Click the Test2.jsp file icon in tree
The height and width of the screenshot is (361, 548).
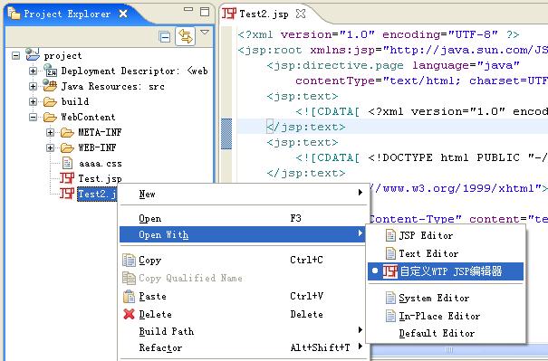67,194
